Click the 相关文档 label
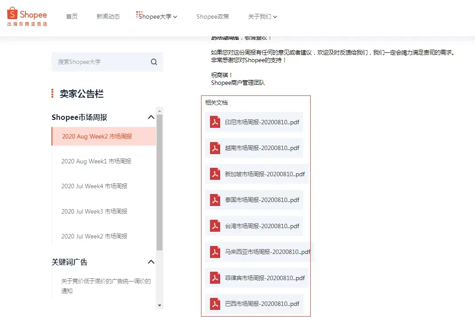 [x=216, y=103]
